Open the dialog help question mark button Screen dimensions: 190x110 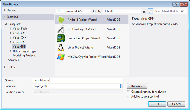click(176, 5)
